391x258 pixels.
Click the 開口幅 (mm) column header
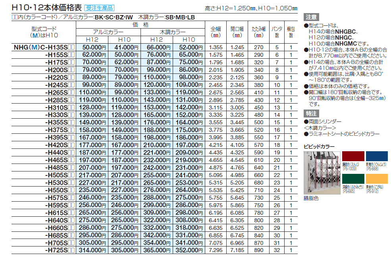tap(237, 32)
